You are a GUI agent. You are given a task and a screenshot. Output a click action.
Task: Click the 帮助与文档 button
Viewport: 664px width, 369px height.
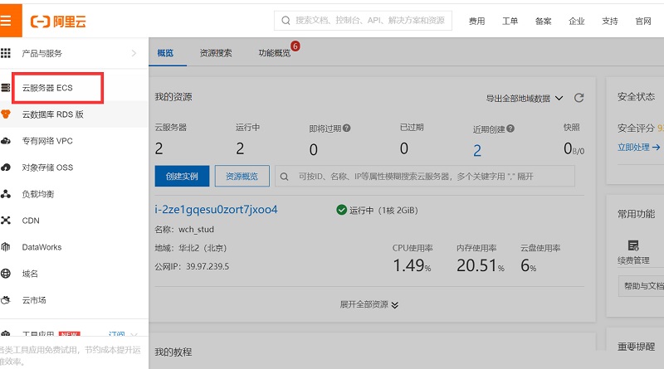coord(641,286)
